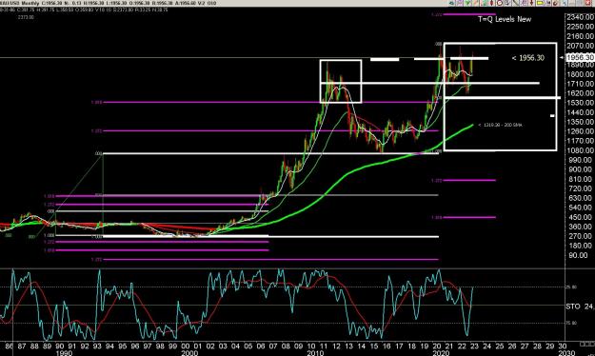This screenshot has width=595, height=356.
Task: Click the 2000 decade label on time axis
Action: (189, 353)
